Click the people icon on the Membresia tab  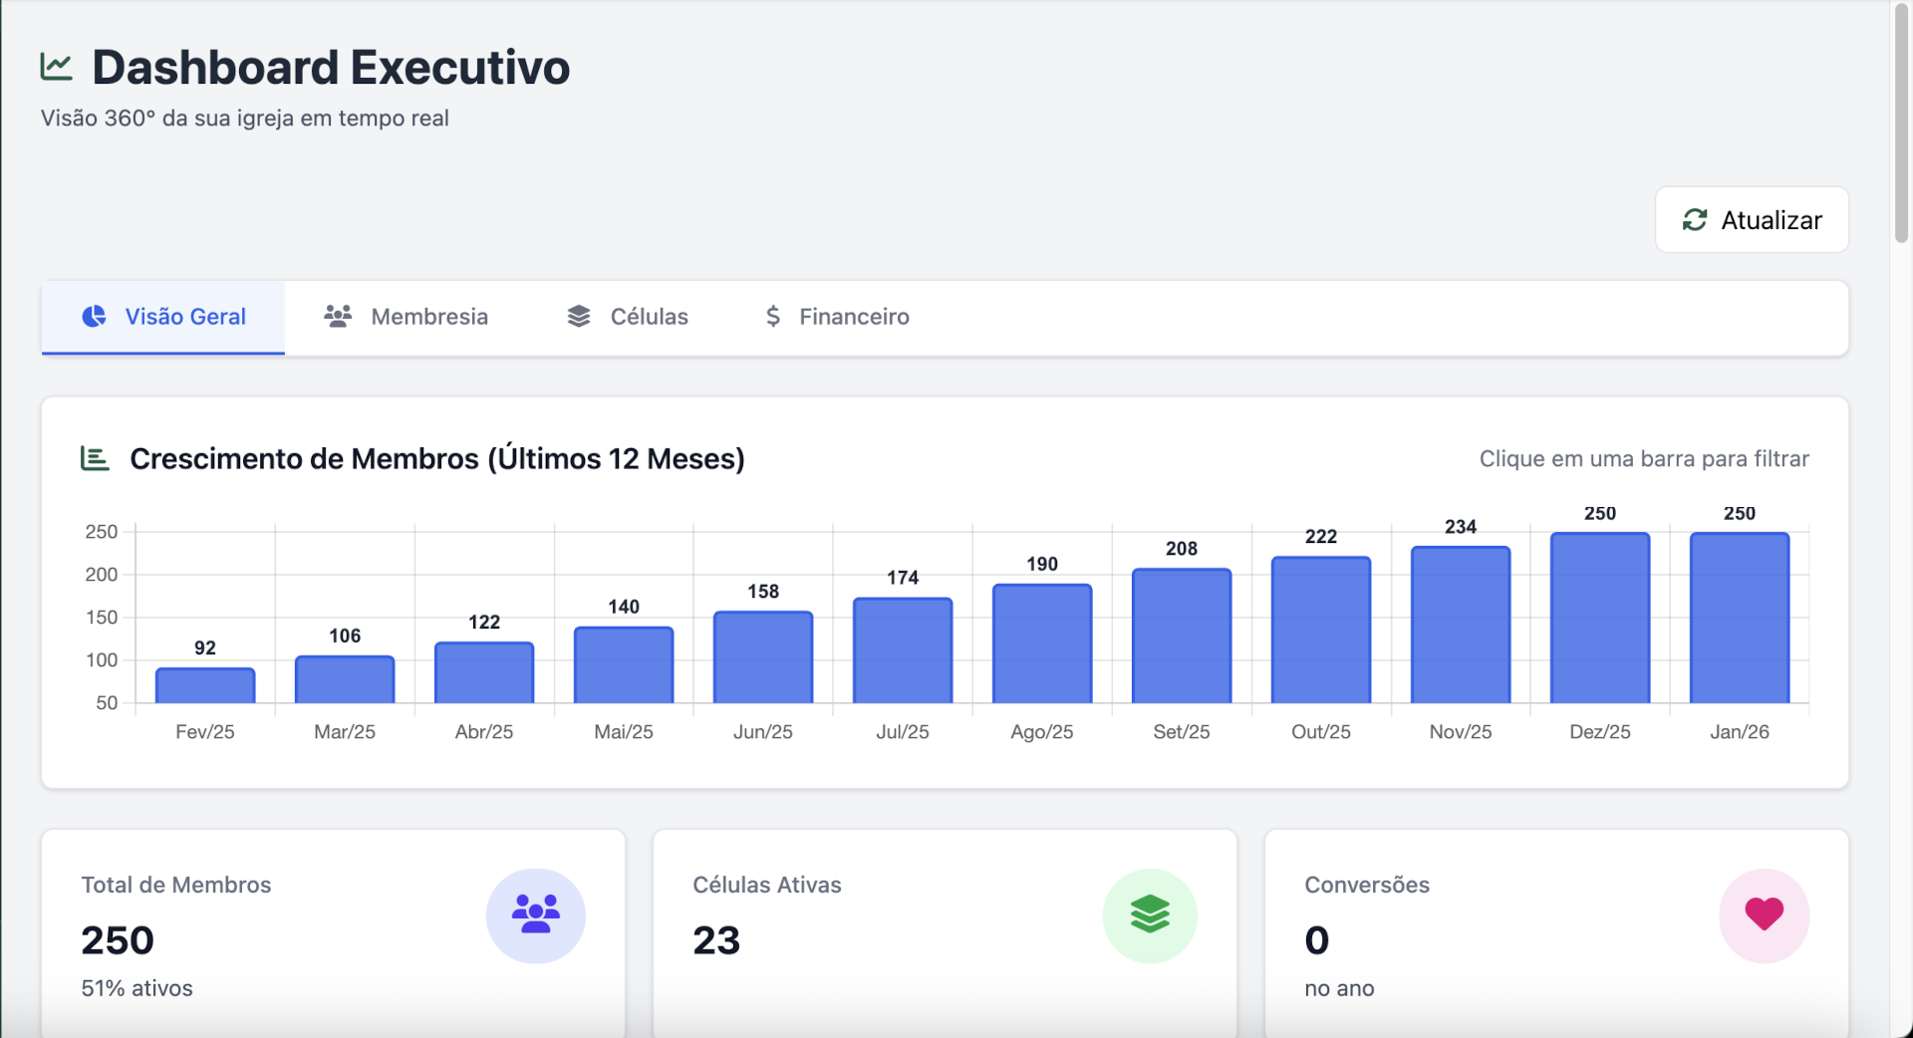(338, 316)
